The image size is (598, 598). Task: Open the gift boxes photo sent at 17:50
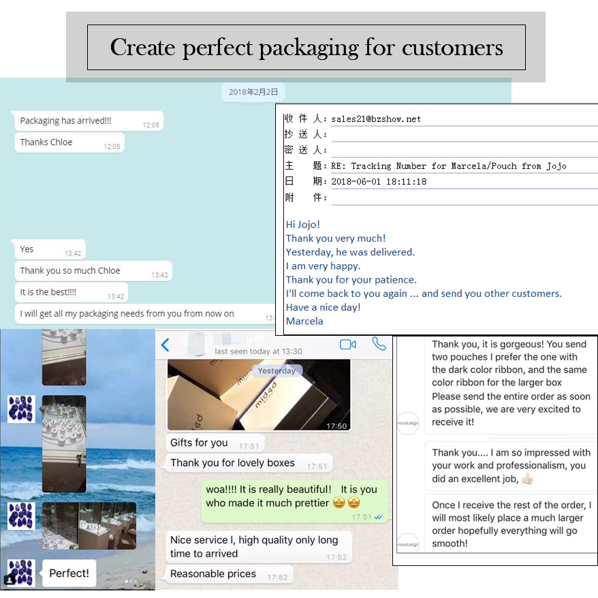pos(258,395)
